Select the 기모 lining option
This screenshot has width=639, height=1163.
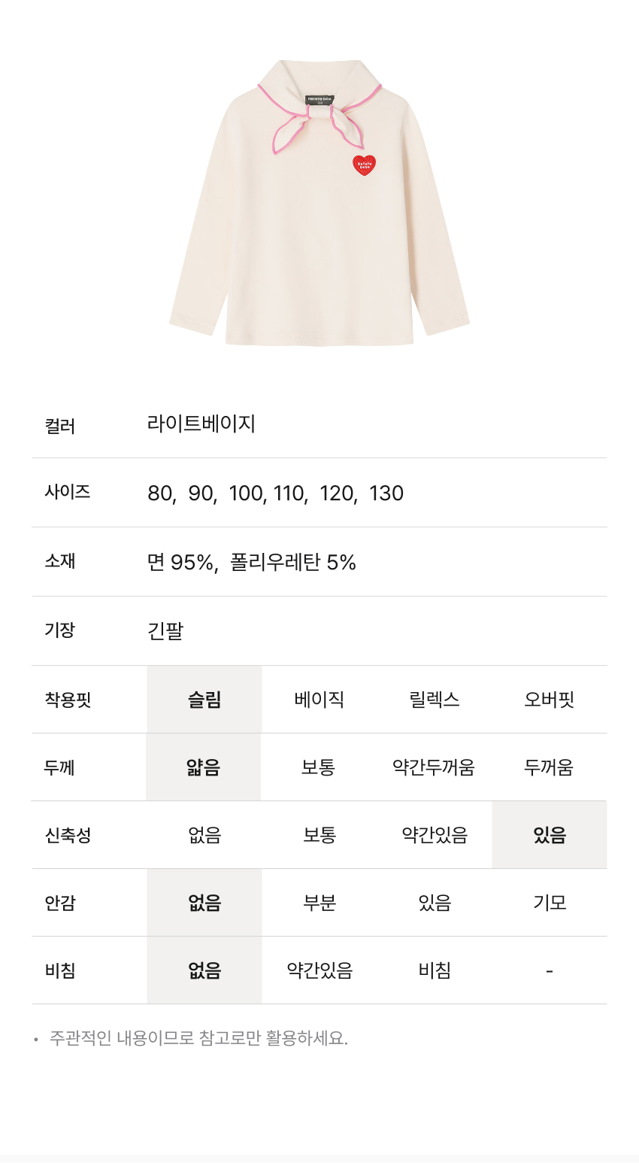click(550, 903)
